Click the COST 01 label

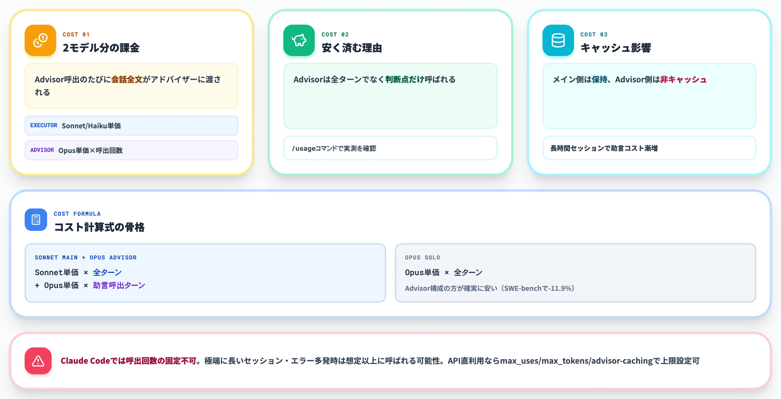76,34
